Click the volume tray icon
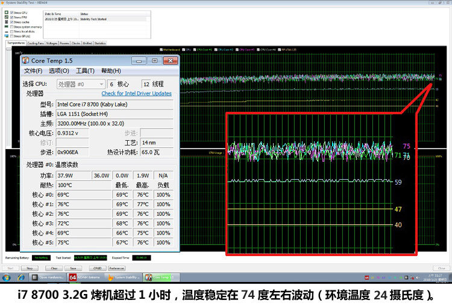Viewport: 452px width, 306px height. 418,278
